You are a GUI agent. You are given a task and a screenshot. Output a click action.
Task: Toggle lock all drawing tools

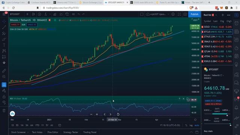4,97
